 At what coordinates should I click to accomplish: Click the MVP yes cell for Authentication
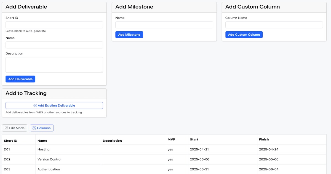177,169
